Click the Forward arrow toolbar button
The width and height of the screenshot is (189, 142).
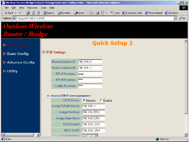click(x=20, y=13)
